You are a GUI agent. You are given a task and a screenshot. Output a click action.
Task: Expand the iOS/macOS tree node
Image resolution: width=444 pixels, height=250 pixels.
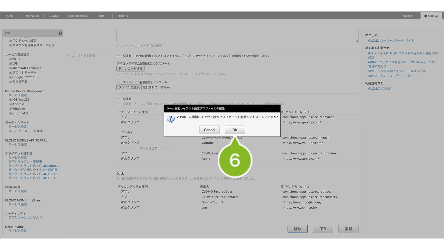(10, 100)
